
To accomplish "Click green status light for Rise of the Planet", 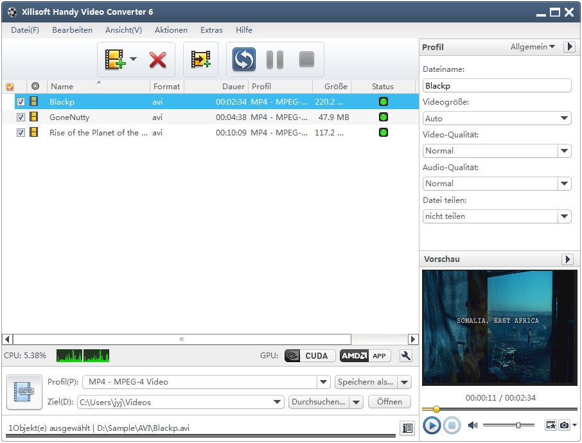I will [x=384, y=132].
